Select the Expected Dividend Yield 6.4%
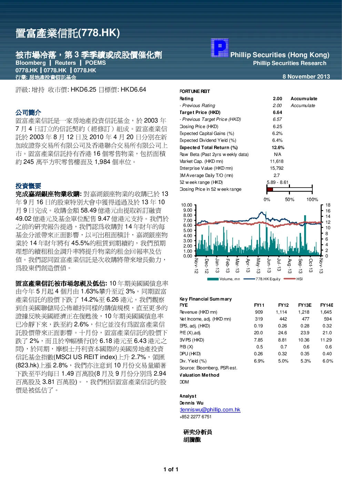This screenshot has height=483, width=342. [278, 140]
